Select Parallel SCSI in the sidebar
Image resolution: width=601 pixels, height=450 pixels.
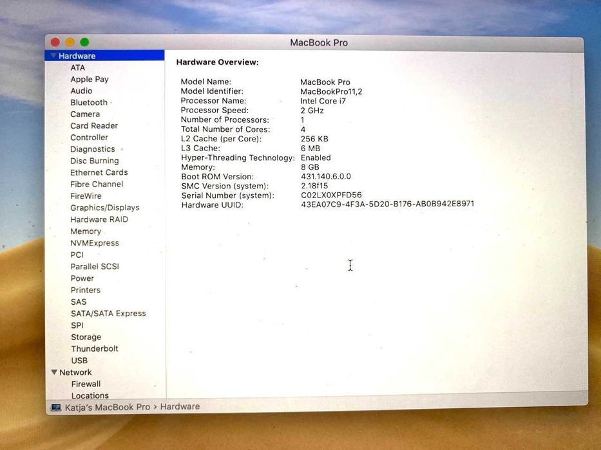click(95, 266)
